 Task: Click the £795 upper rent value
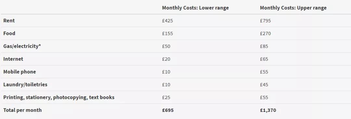(x=266, y=21)
